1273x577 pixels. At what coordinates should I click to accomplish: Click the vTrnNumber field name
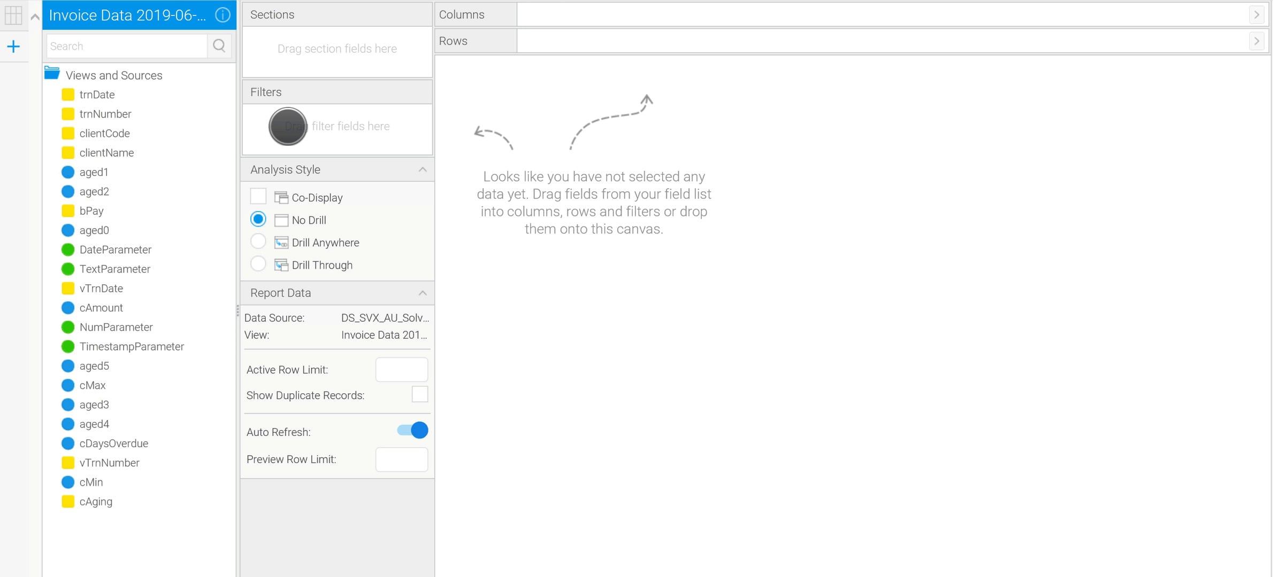pyautogui.click(x=110, y=463)
